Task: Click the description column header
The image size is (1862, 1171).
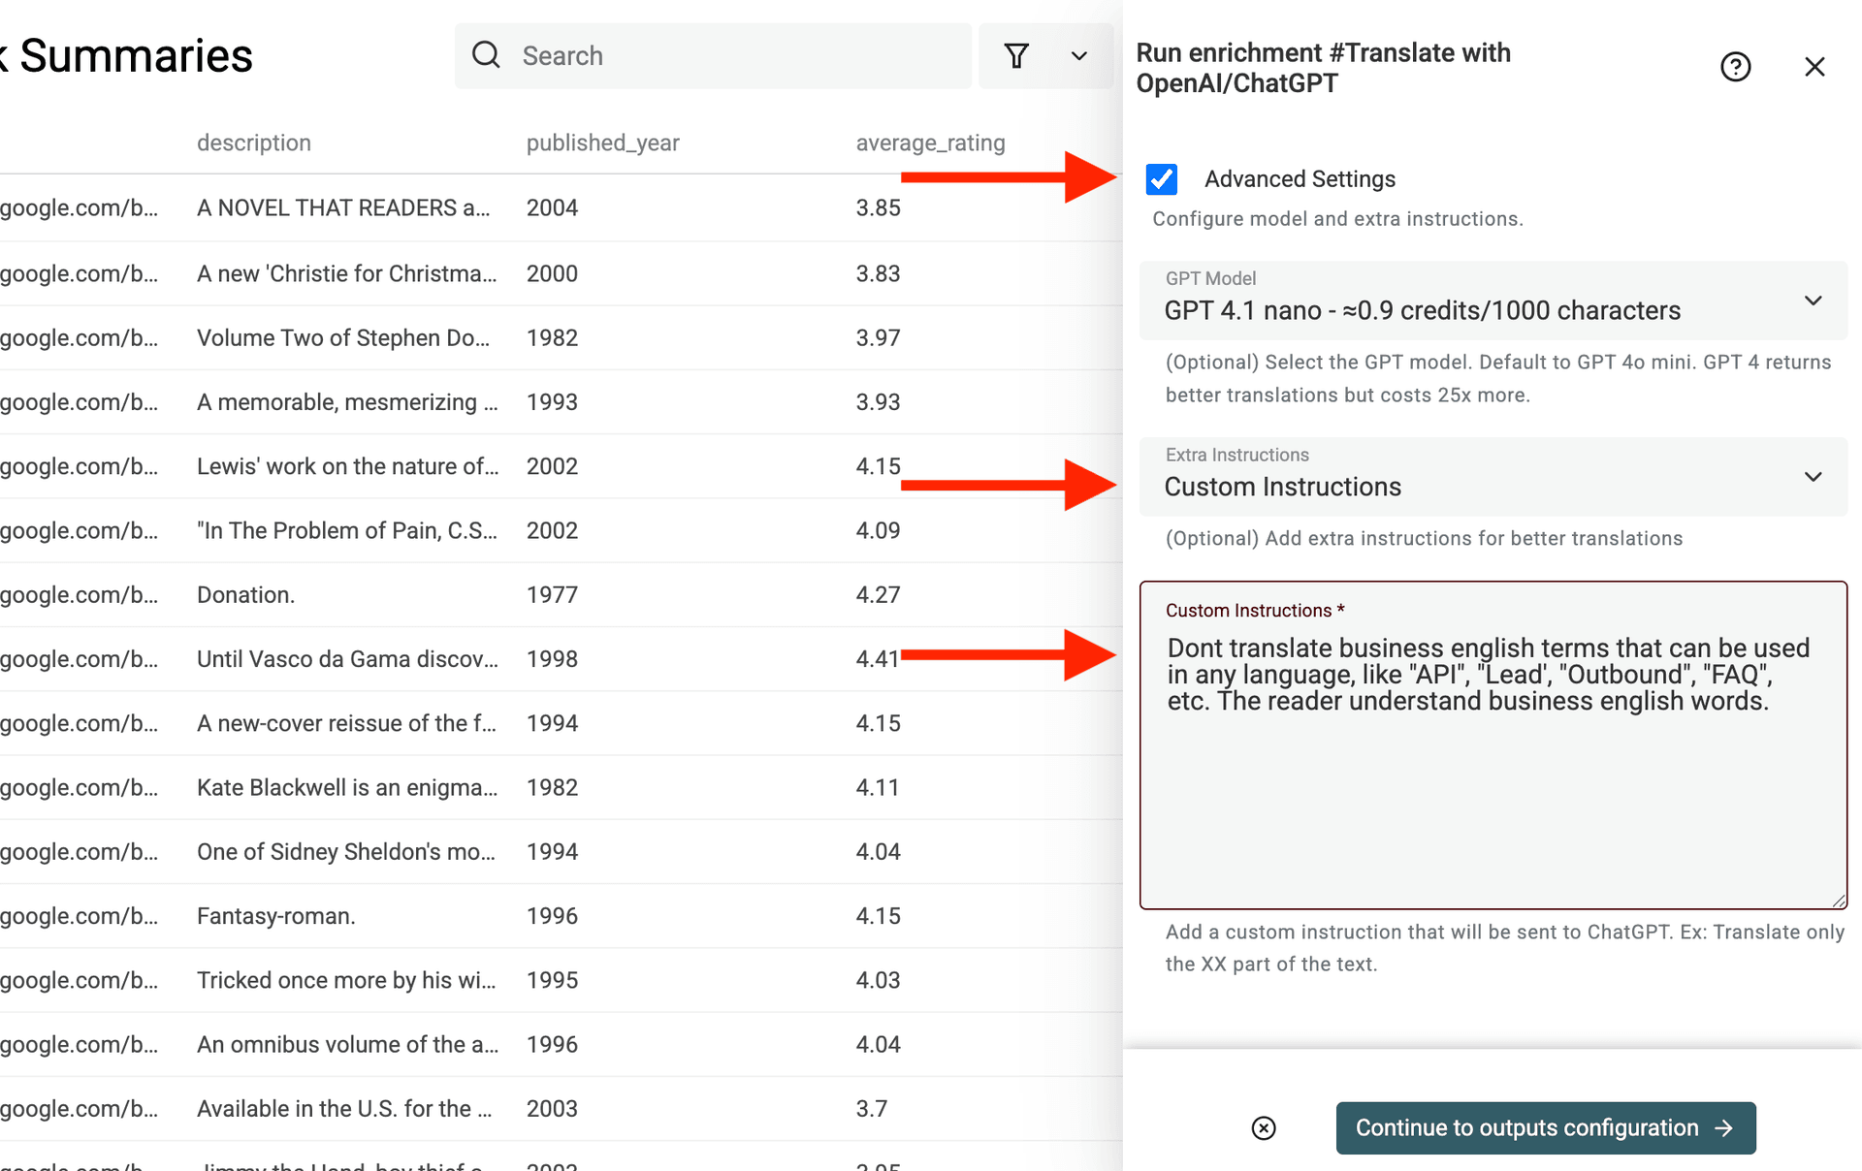Action: point(254,143)
